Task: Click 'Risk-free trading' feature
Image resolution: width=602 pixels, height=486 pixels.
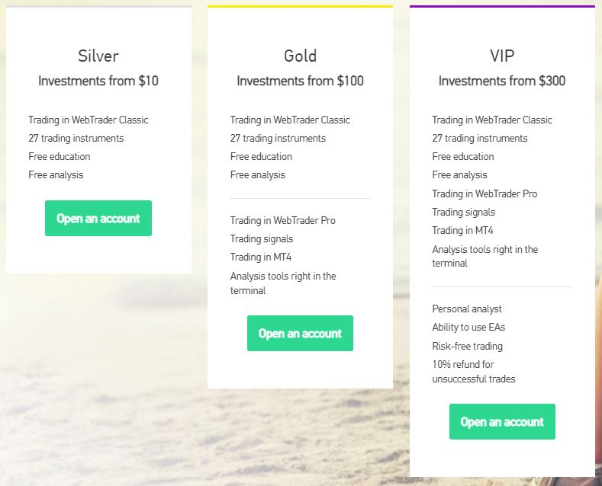Action: coord(467,346)
